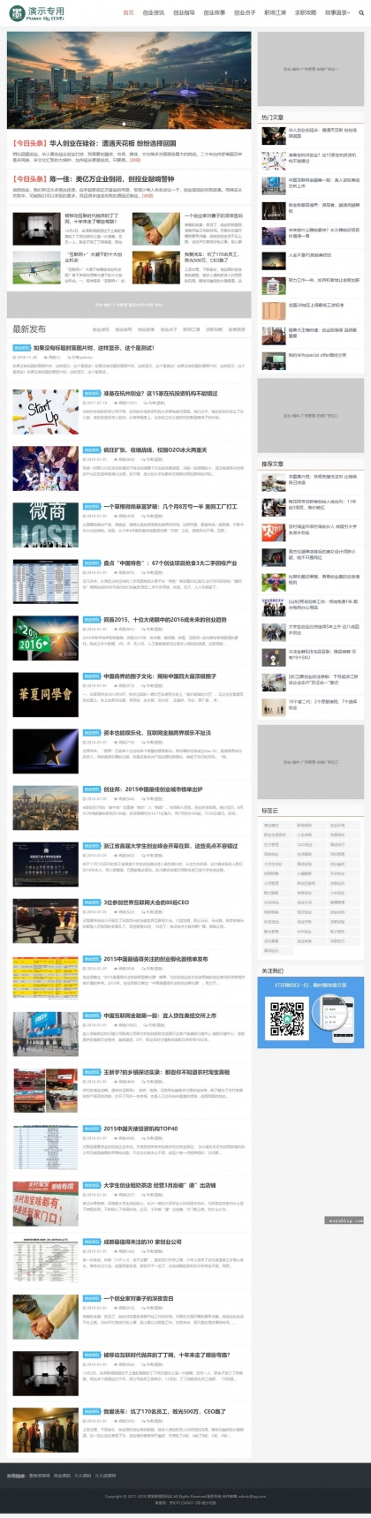Open article 中国商界的圈子文化

[x=160, y=676]
